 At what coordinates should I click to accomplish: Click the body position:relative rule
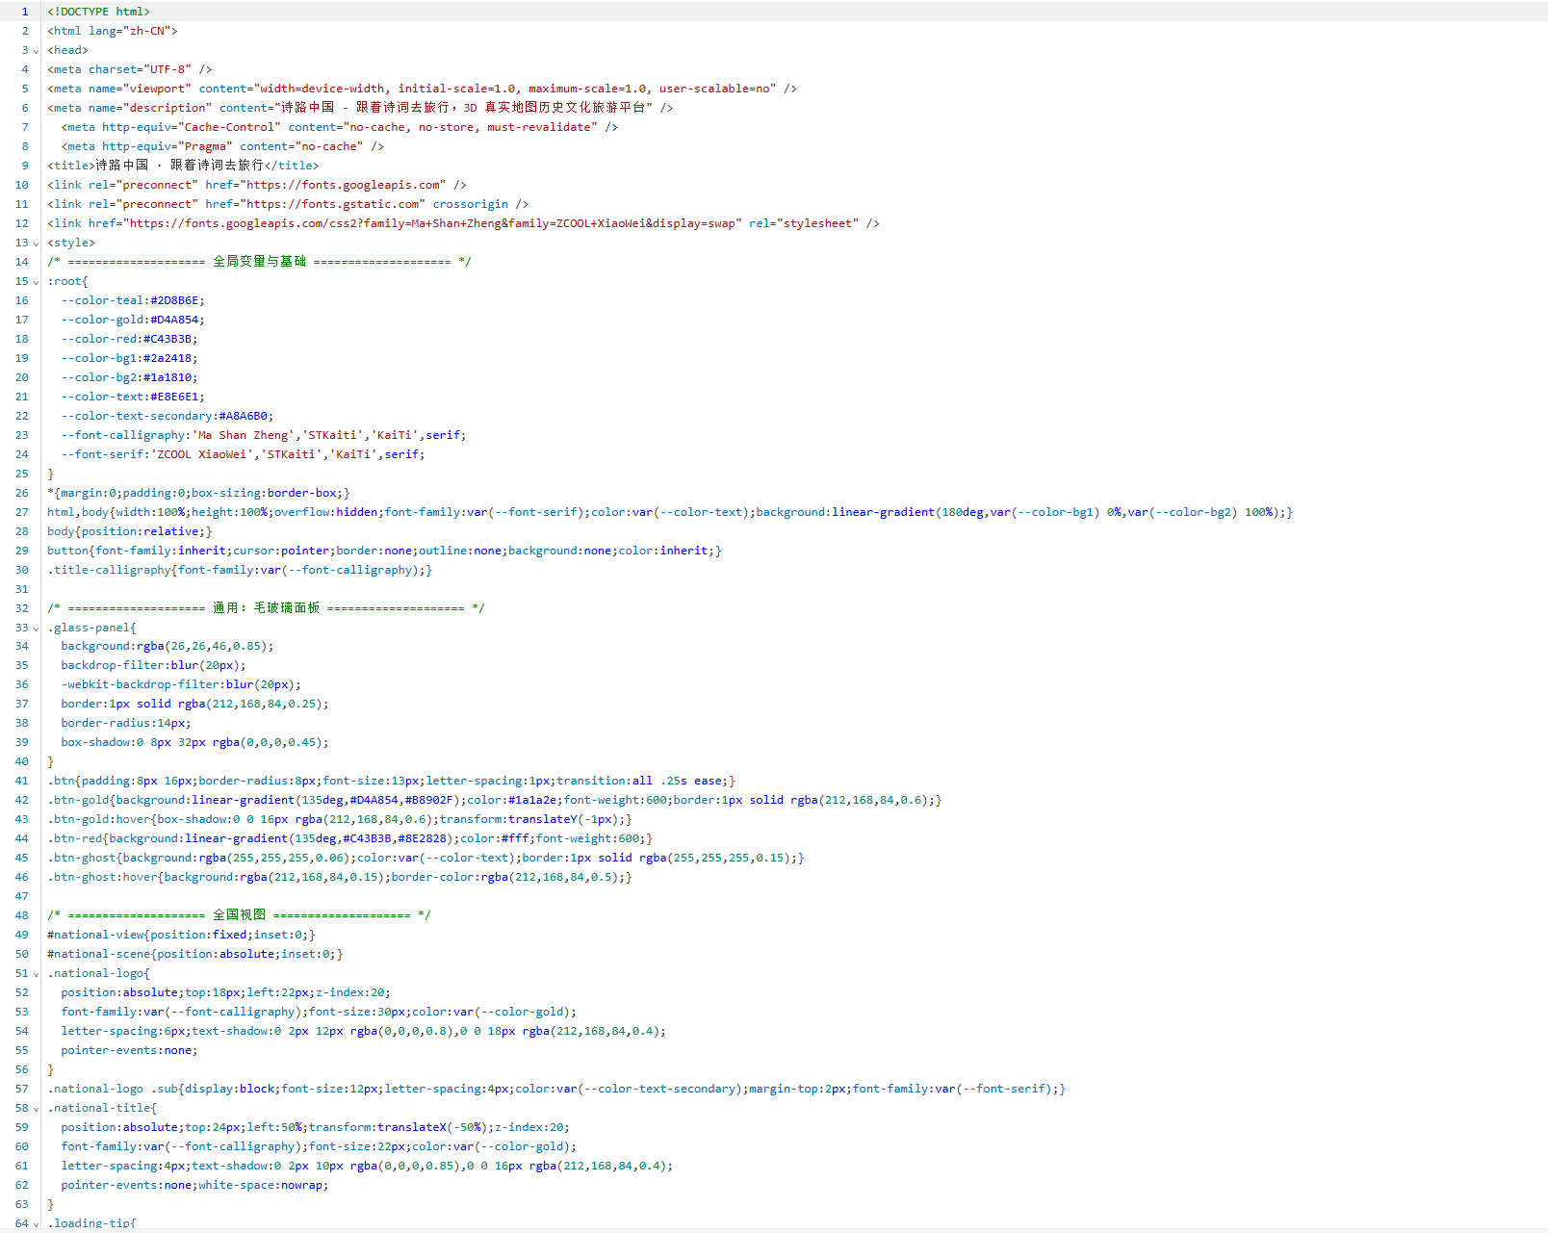(x=129, y=531)
